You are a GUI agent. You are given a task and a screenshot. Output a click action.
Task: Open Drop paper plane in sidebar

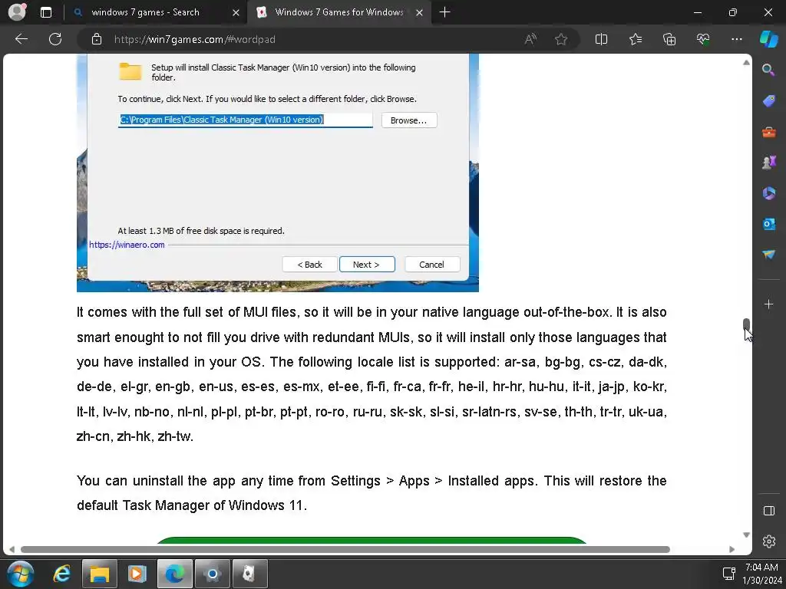pos(768,255)
